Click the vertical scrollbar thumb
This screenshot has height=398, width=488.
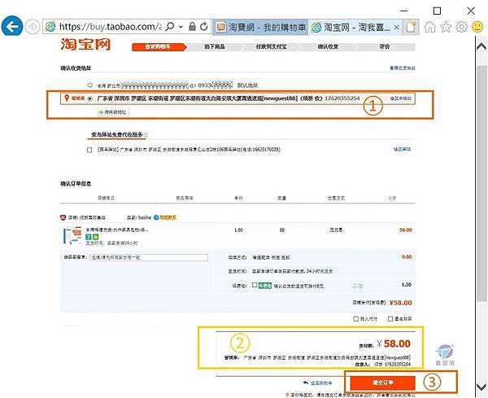point(481,184)
